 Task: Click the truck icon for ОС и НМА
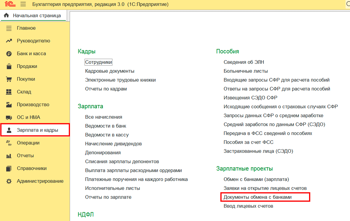(x=9, y=117)
